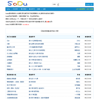Click the SoDu colorful logo

click(x=18, y=4)
